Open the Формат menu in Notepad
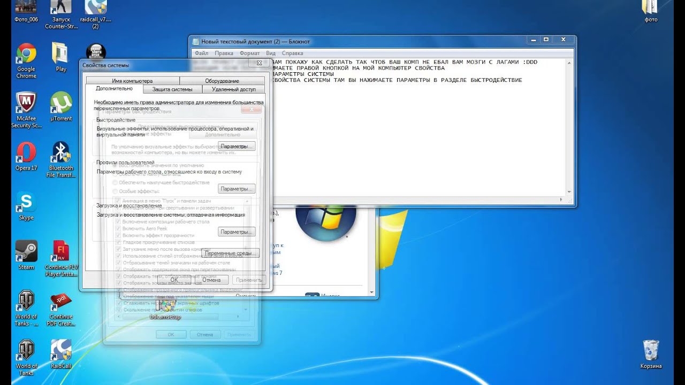 (250, 53)
